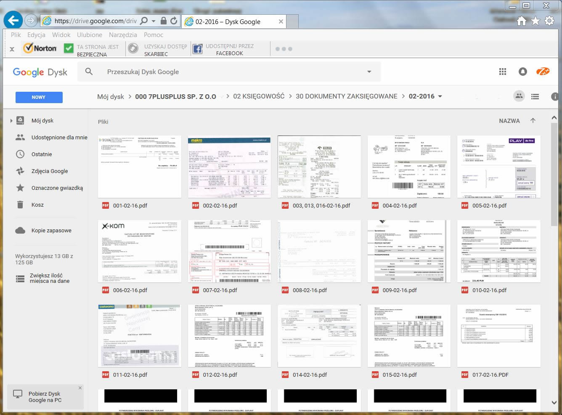Image resolution: width=562 pixels, height=415 pixels.
Task: Open the Edycja menu
Action: tap(36, 35)
